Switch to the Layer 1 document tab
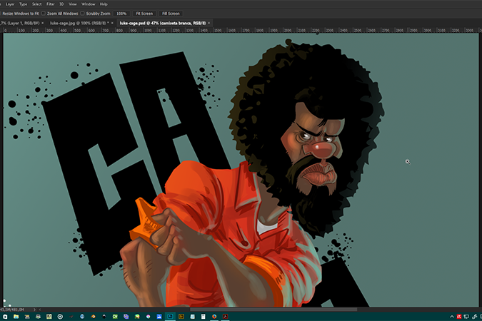 20,23
